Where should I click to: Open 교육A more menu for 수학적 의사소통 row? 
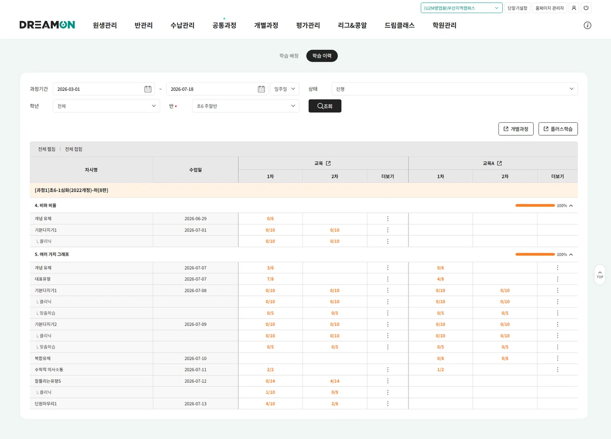pyautogui.click(x=557, y=370)
